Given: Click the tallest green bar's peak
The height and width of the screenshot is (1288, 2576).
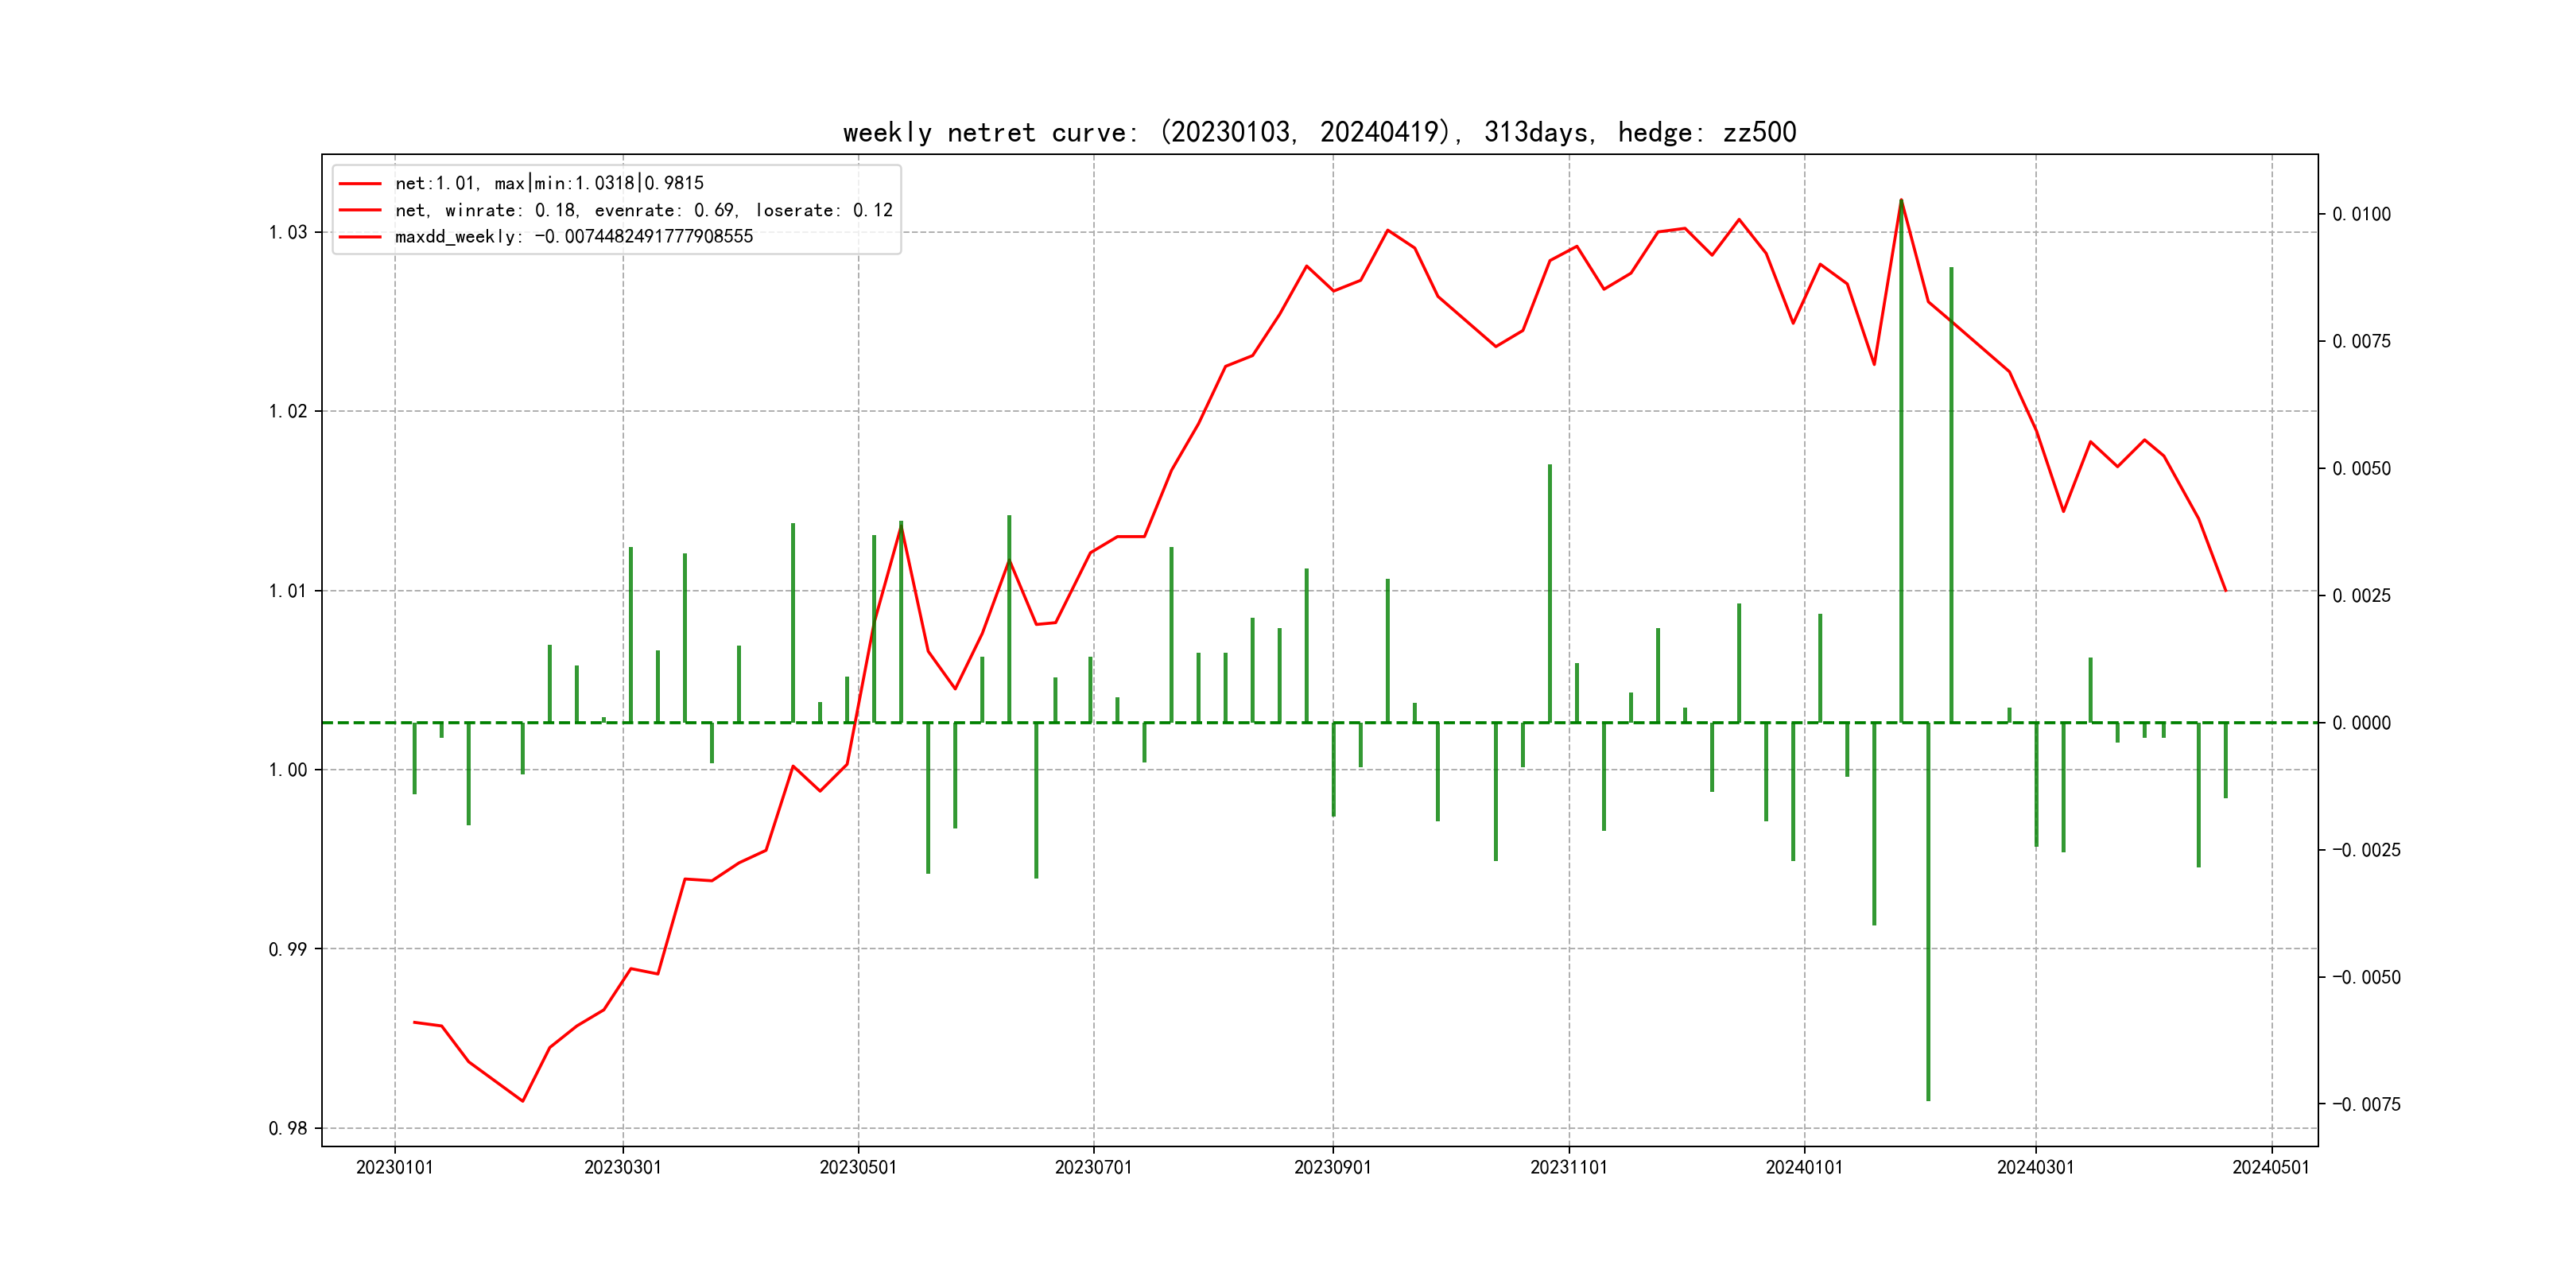Looking at the screenshot, I should pyautogui.click(x=1901, y=201).
